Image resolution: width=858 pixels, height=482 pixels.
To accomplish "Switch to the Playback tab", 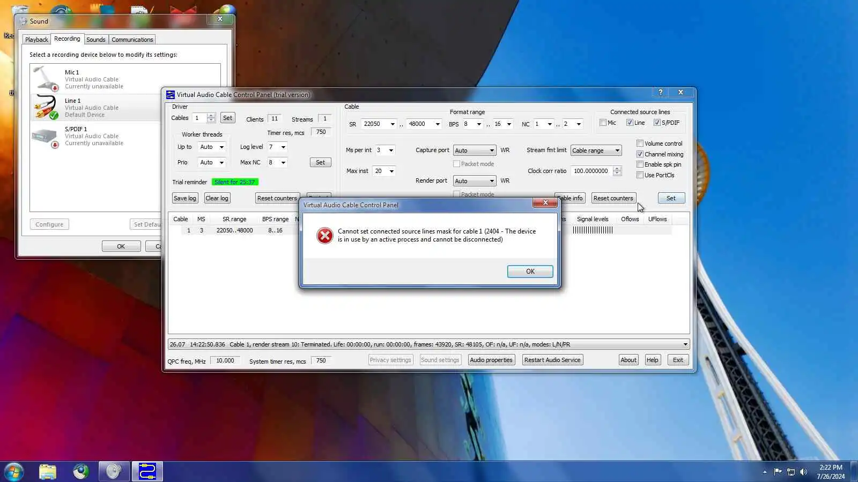I will click(x=36, y=40).
